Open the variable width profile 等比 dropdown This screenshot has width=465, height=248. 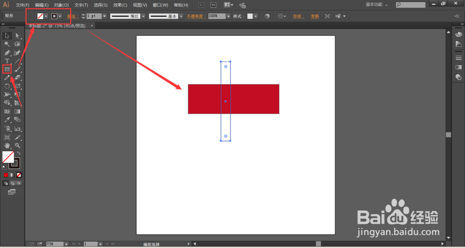tap(143, 16)
